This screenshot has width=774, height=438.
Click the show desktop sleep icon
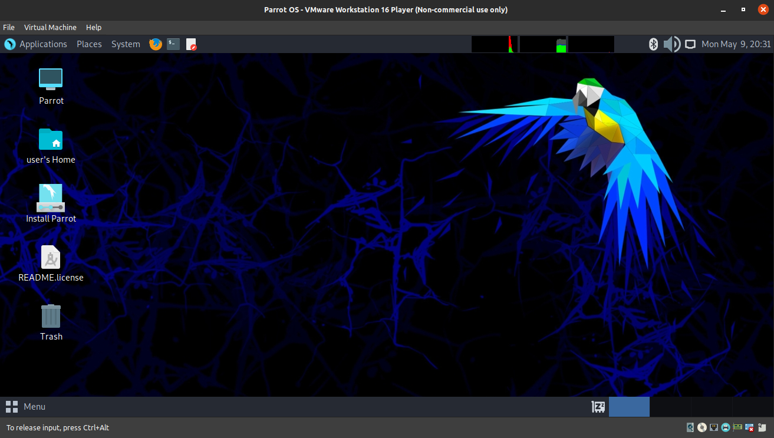tap(598, 407)
